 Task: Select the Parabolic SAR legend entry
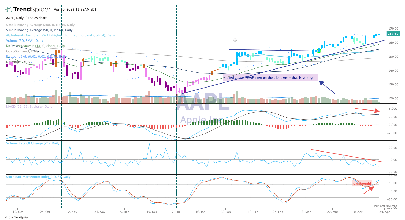pos(36,57)
